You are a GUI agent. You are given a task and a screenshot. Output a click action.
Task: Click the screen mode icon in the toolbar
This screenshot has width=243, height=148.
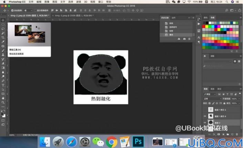pyautogui.click(x=3, y=125)
